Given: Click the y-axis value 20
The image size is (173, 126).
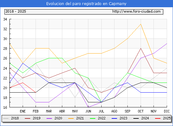Looking at the screenshot, I should [x=5, y=88].
